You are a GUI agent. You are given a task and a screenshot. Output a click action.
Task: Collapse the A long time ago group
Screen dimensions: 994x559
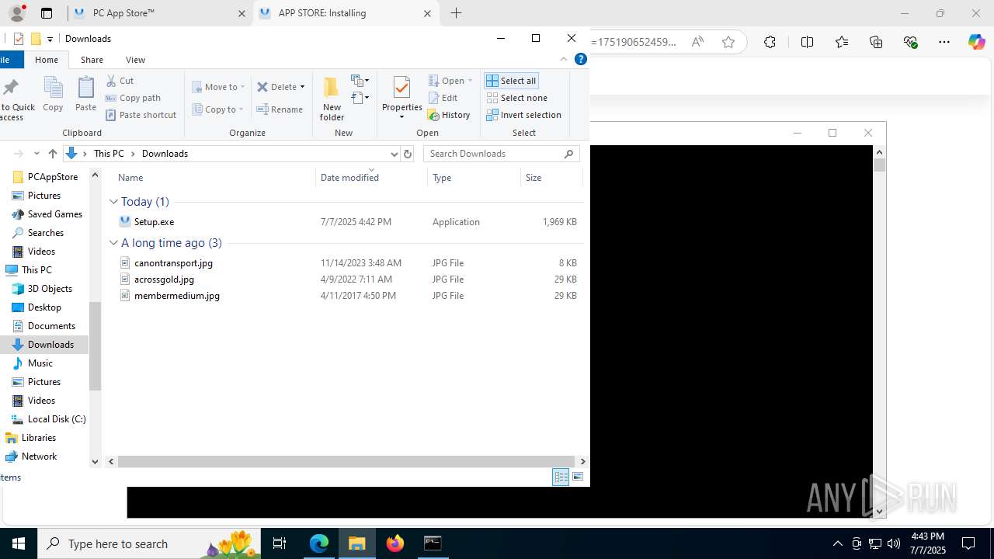[113, 243]
